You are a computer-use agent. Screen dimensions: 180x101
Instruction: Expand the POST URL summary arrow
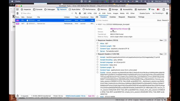96,24
